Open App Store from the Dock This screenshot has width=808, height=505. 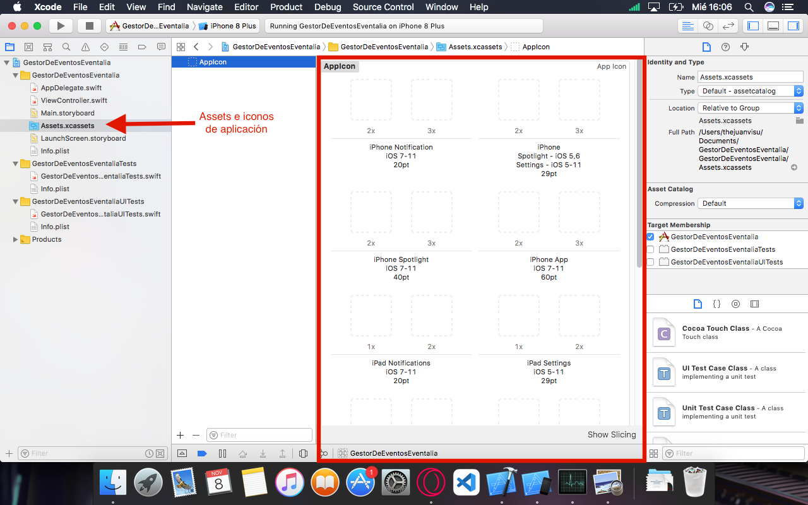pos(360,483)
